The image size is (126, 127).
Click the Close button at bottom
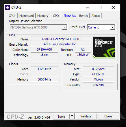pyautogui.click(x=108, y=116)
